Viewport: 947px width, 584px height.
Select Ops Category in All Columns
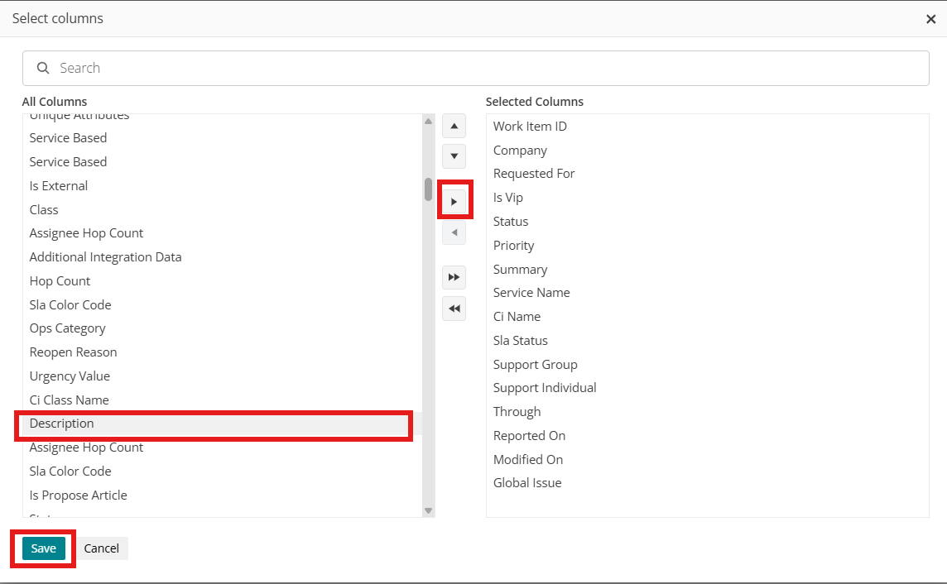(x=68, y=328)
